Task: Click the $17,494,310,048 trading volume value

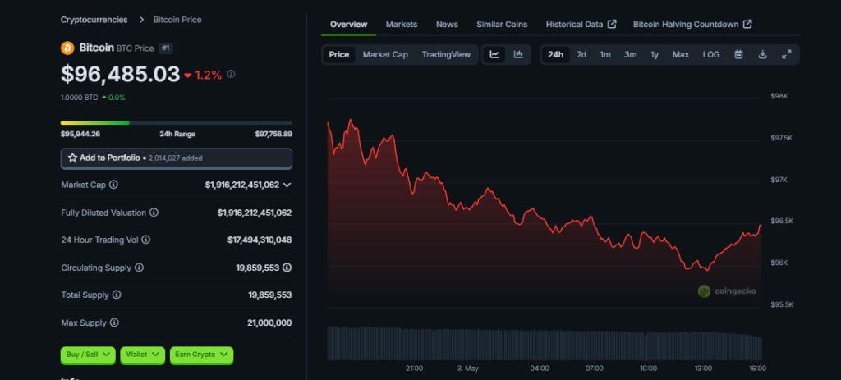Action: click(260, 240)
